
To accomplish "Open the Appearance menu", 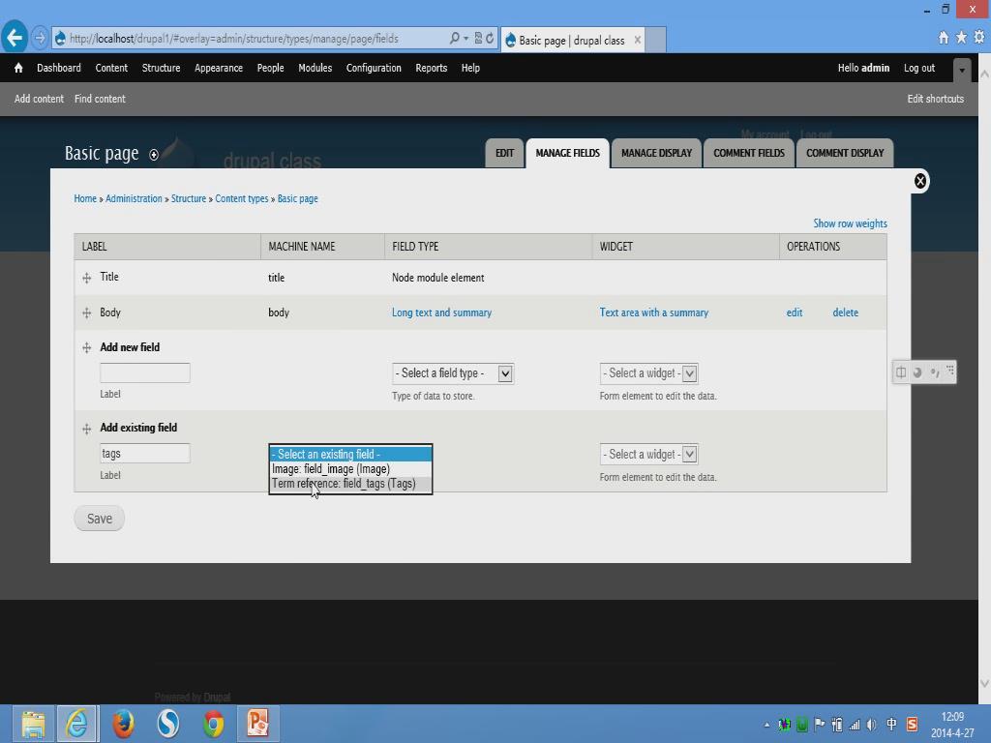I will click(219, 68).
